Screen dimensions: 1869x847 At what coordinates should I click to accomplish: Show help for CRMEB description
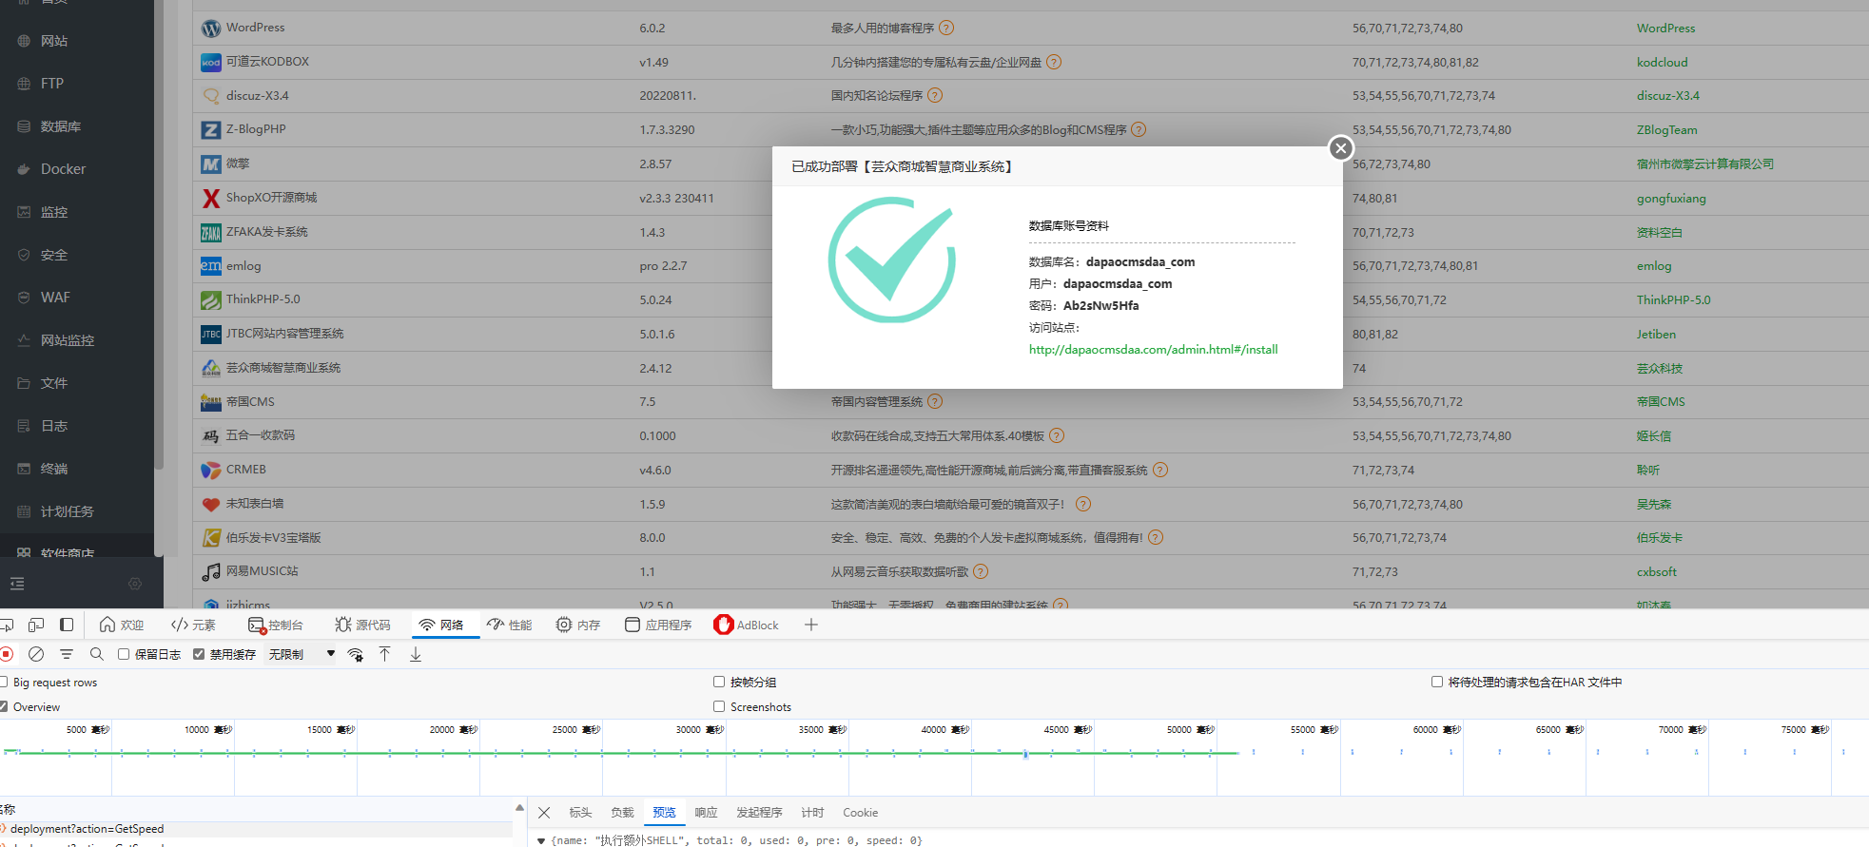point(1160,470)
